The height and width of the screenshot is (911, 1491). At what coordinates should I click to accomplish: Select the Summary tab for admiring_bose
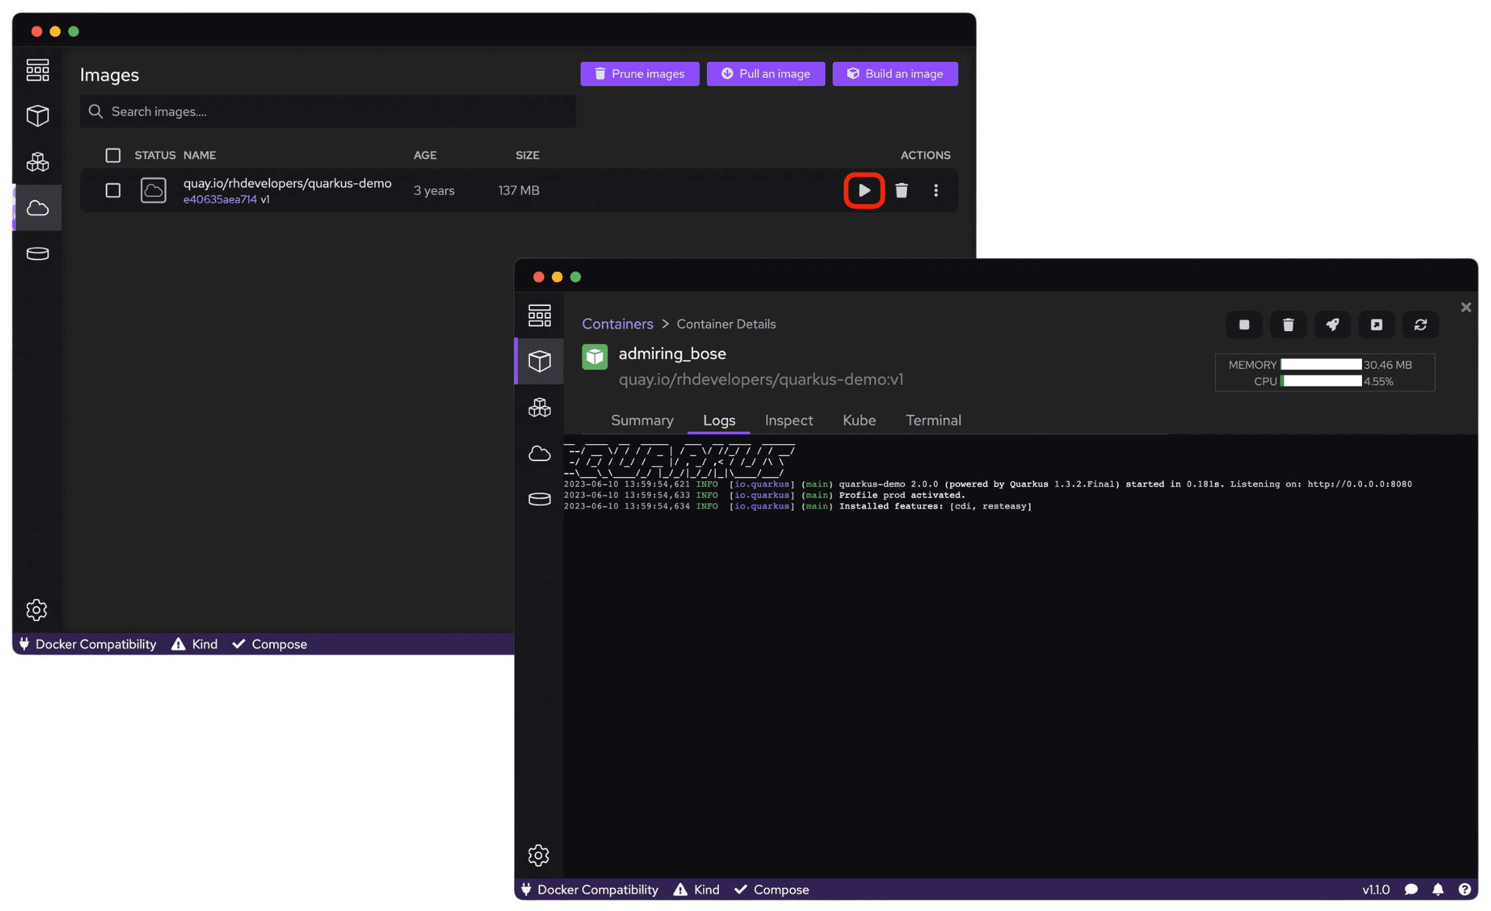(641, 419)
